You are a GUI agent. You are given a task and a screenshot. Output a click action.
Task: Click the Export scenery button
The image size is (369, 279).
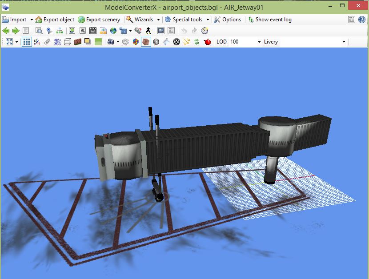coord(99,20)
